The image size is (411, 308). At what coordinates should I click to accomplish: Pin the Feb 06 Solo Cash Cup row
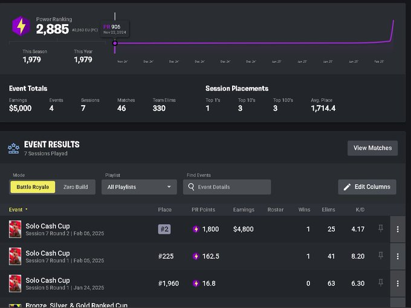(381, 228)
